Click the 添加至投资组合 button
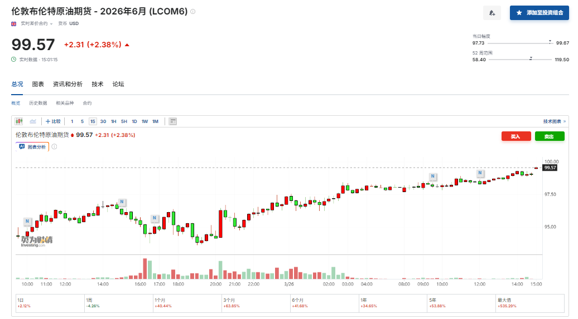 (x=539, y=13)
